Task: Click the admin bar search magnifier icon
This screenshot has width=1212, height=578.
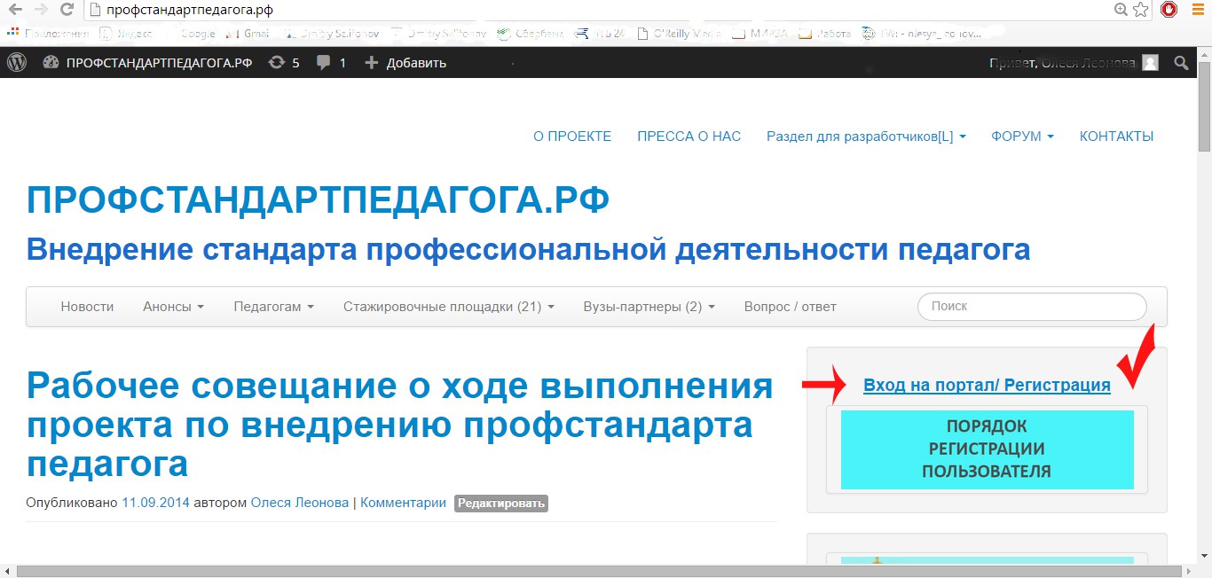Action: pos(1181,63)
